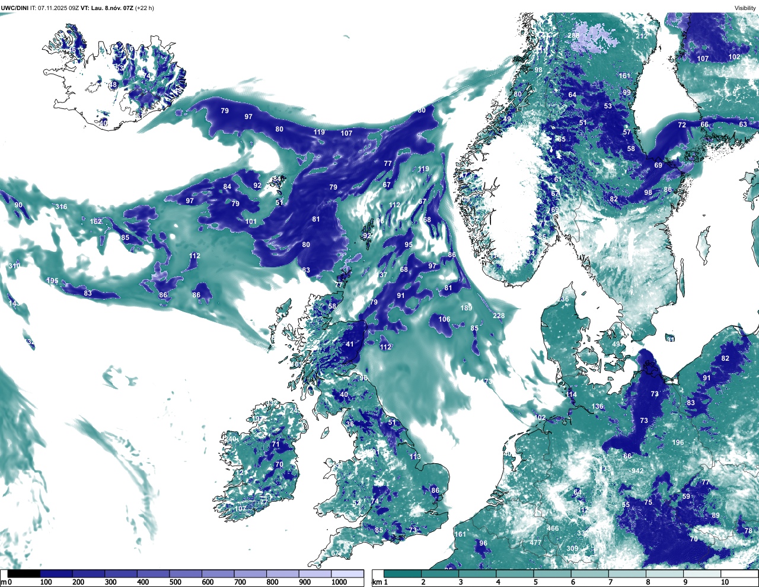Click the map value '75'
Viewport: 759px width, 587px height.
pyautogui.click(x=648, y=502)
